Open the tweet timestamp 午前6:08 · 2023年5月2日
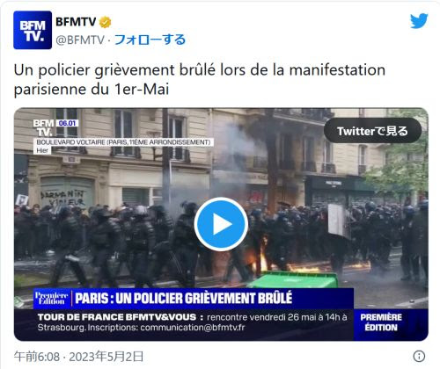 pos(78,357)
